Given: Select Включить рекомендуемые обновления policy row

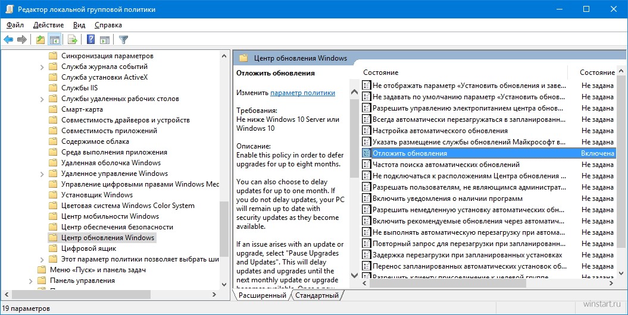Looking at the screenshot, I should coord(468,220).
